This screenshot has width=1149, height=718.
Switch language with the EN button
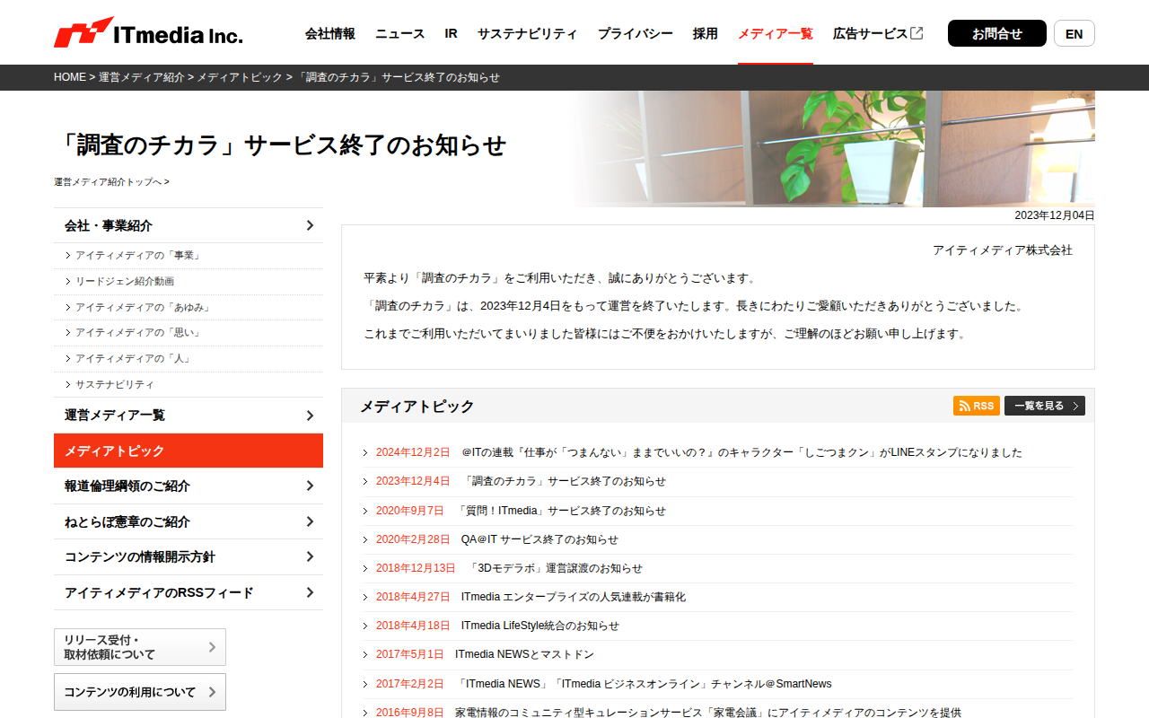click(x=1074, y=33)
